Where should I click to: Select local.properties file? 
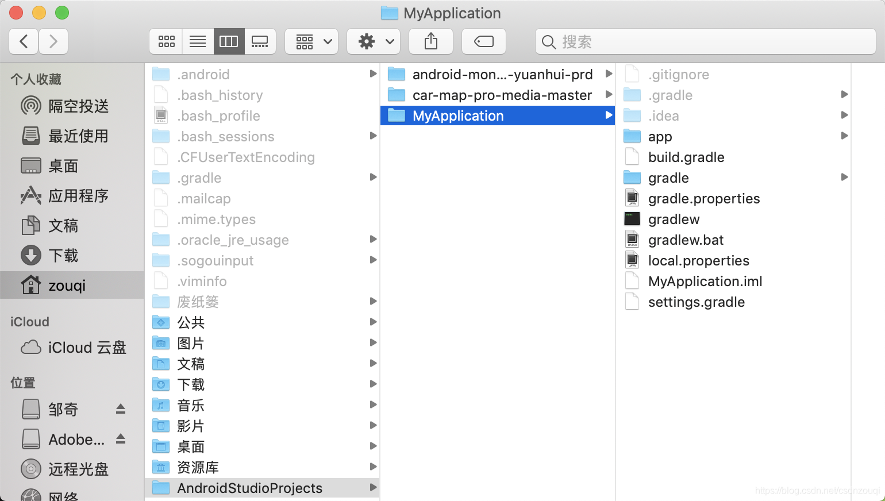coord(734,260)
